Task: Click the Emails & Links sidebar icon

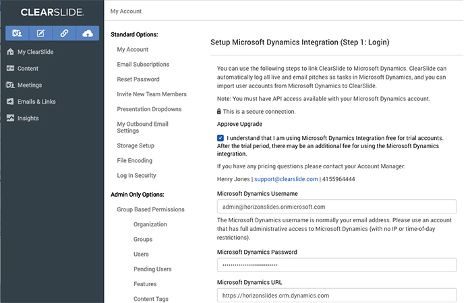Action: [10, 102]
